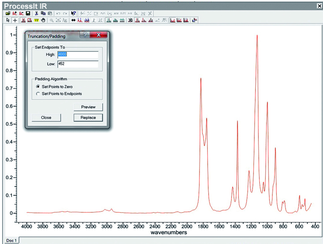Click the High endpoint input field
323x244 pixels.
click(77, 55)
